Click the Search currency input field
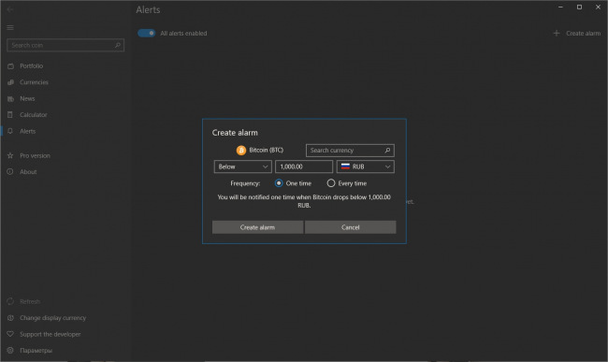 tap(350, 151)
